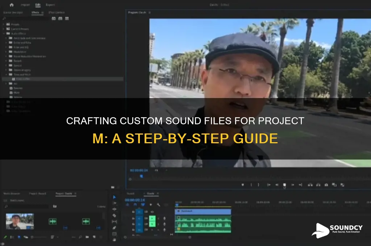The height and width of the screenshot is (246, 371).
Task: Switch Project panel to freeform view
Action: tap(26, 237)
